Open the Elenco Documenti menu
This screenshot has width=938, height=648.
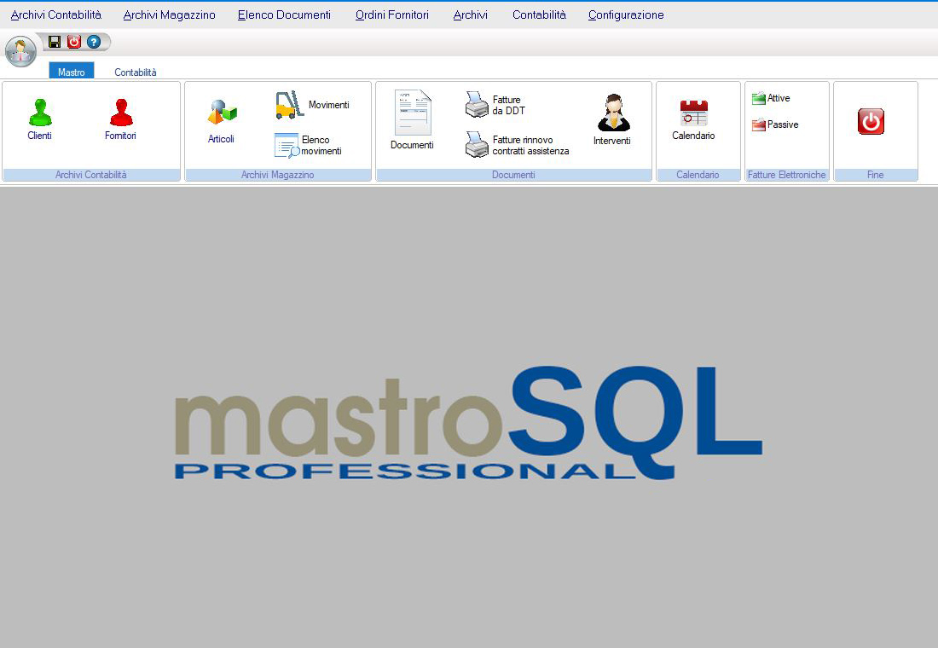tap(284, 15)
